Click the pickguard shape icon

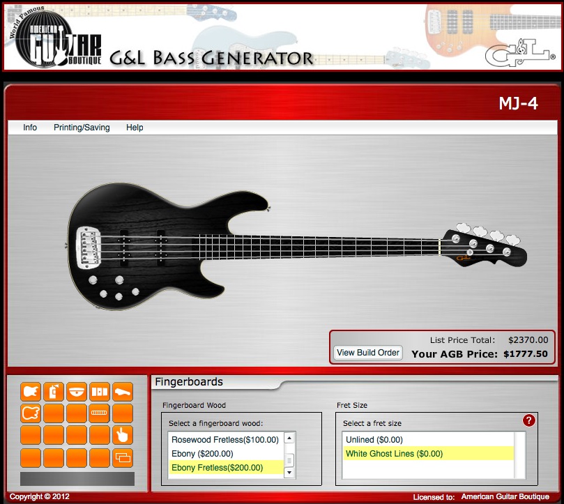[77, 391]
